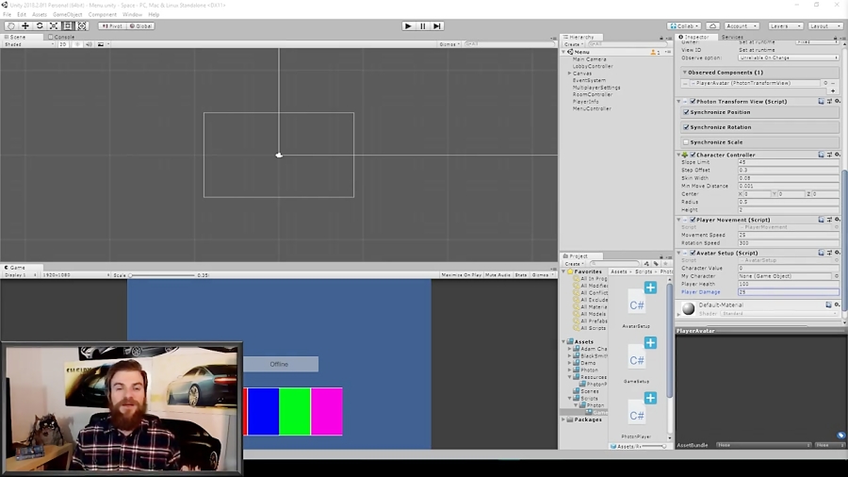Select the GameSetup C# script
The height and width of the screenshot is (477, 848).
[637, 361]
